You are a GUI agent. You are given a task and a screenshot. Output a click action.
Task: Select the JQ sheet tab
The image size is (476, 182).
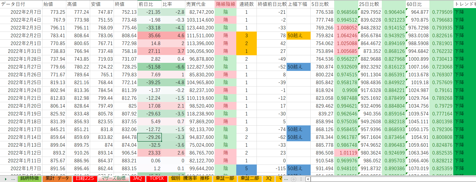pyautogui.click(x=268, y=178)
